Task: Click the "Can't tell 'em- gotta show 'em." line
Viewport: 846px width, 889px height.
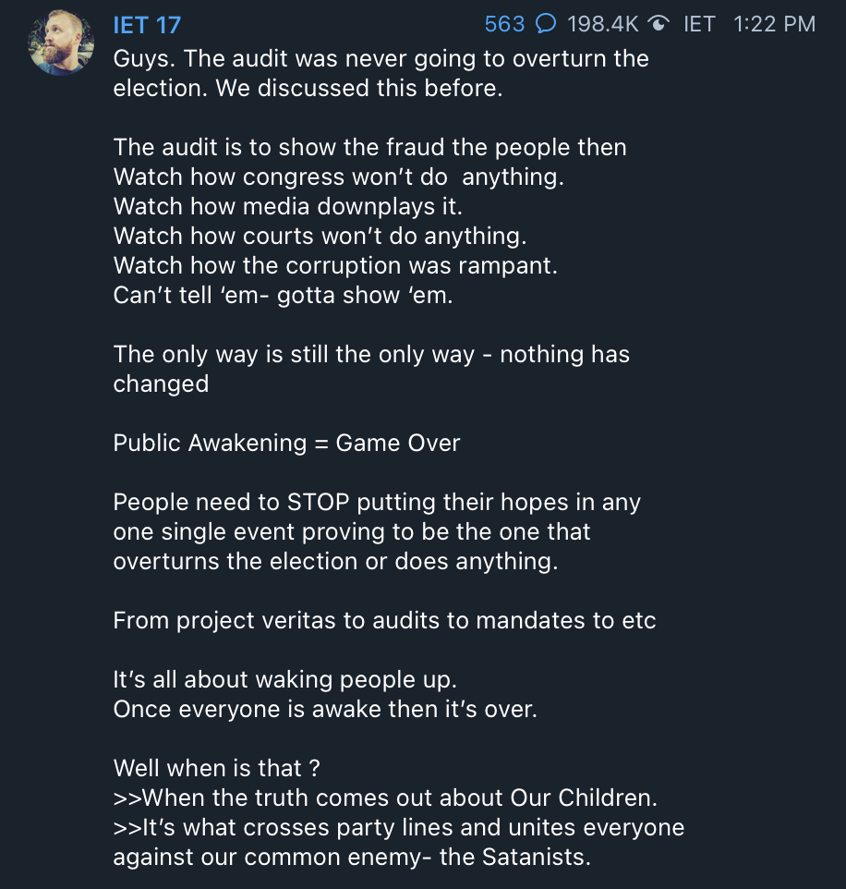Action: click(283, 295)
